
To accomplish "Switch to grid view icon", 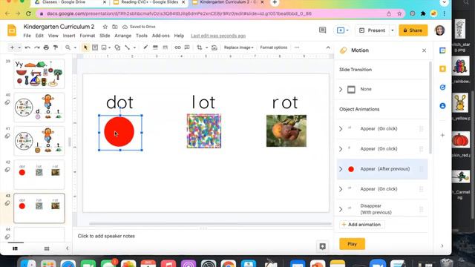I will 47,248.
